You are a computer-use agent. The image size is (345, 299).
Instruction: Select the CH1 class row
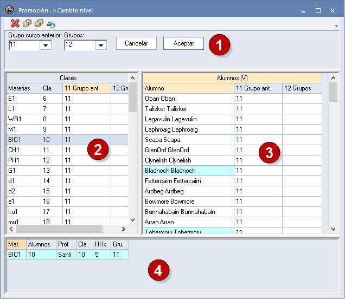[x=68, y=150]
